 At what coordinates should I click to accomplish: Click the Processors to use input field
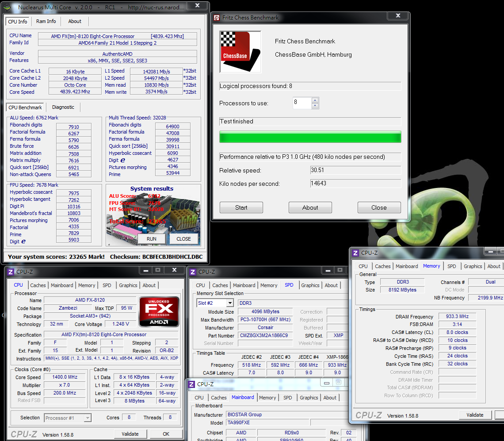[302, 103]
